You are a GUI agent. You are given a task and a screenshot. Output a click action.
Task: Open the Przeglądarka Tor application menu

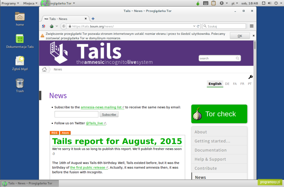point(58,3)
